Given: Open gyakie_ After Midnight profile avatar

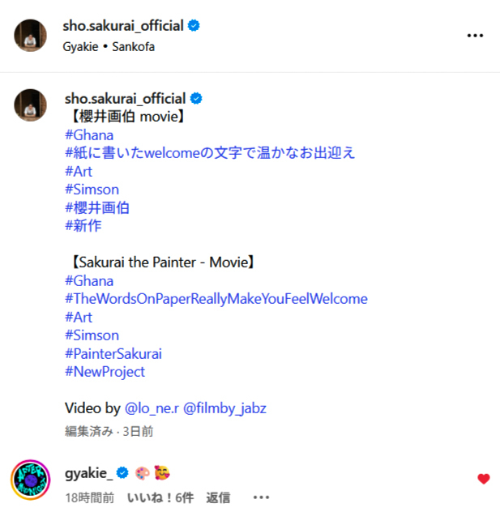Looking at the screenshot, I should tap(31, 480).
